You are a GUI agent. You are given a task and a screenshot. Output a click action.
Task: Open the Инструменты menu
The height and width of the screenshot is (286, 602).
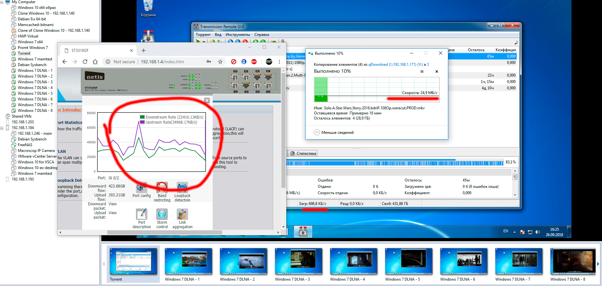[x=237, y=35]
